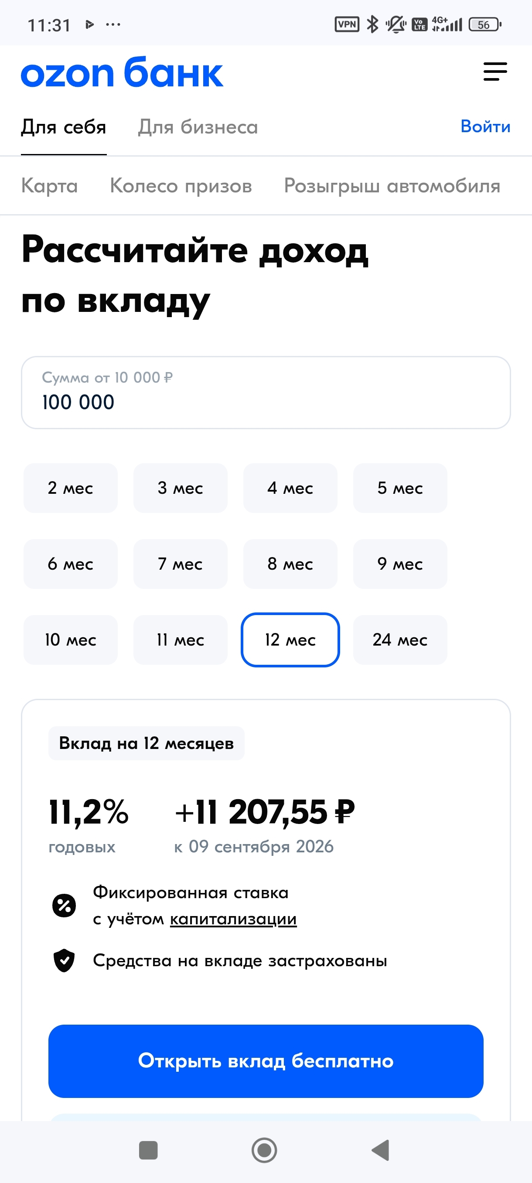The height and width of the screenshot is (1183, 532).
Task: Tap the Android home circle button
Action: click(x=264, y=1150)
